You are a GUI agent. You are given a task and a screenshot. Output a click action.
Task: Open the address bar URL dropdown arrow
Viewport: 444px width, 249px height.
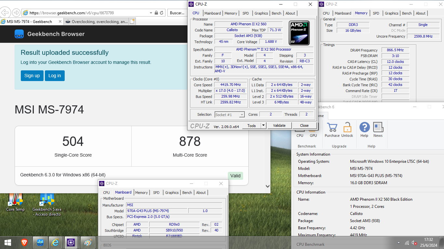pyautogui.click(x=151, y=13)
